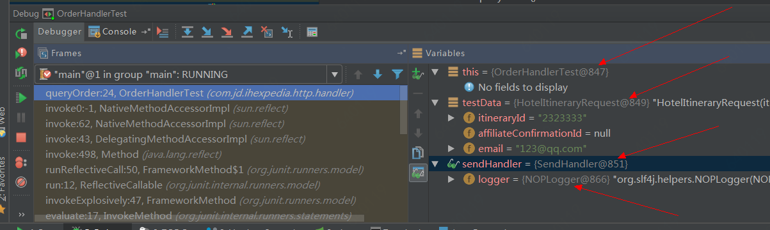The height and width of the screenshot is (230, 770).
Task: Collapse the 'this' variable node
Action: click(436, 72)
